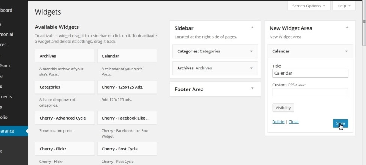366x165 pixels.
Task: Open the Appearance menu in sidebar
Action: click(x=11, y=131)
